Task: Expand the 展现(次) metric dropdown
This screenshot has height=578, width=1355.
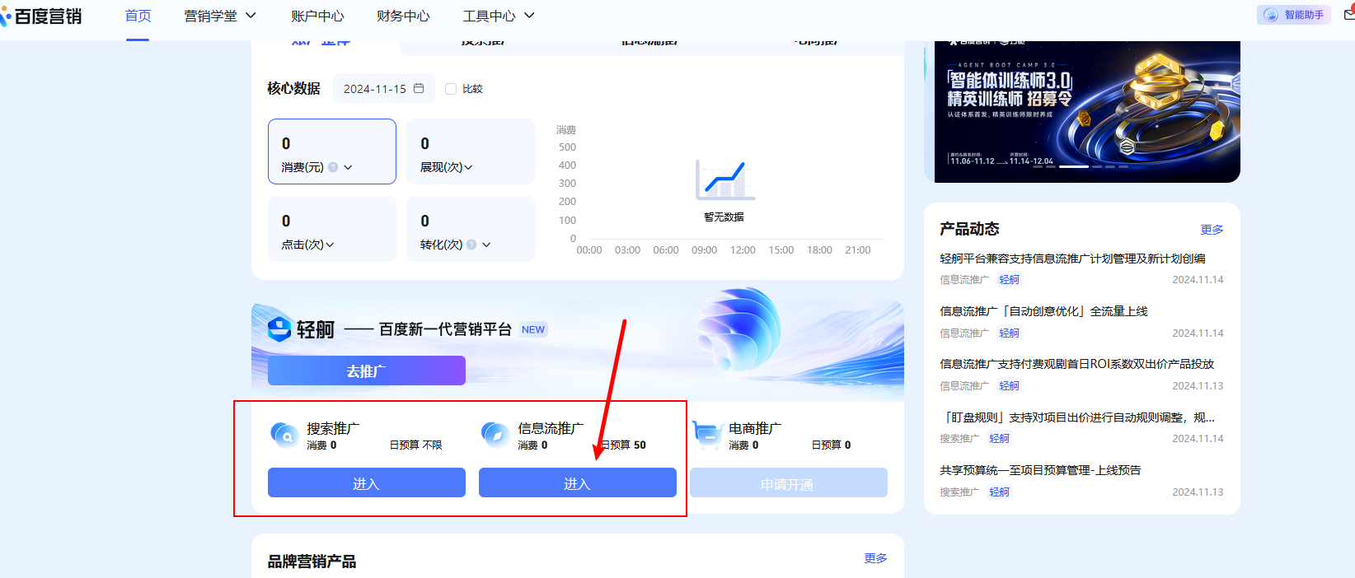Action: (468, 167)
